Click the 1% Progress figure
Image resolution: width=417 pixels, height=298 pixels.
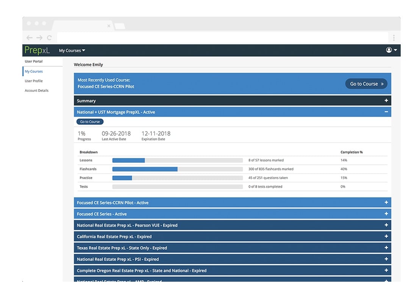point(81,133)
